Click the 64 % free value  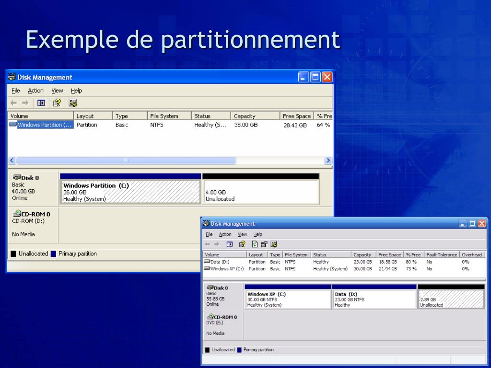324,125
